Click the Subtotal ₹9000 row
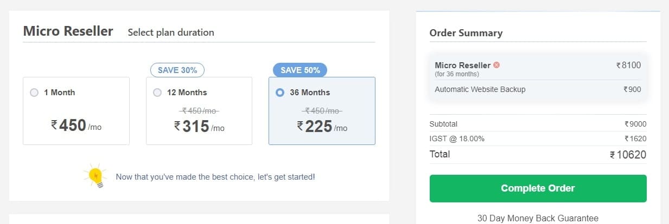 (538, 124)
